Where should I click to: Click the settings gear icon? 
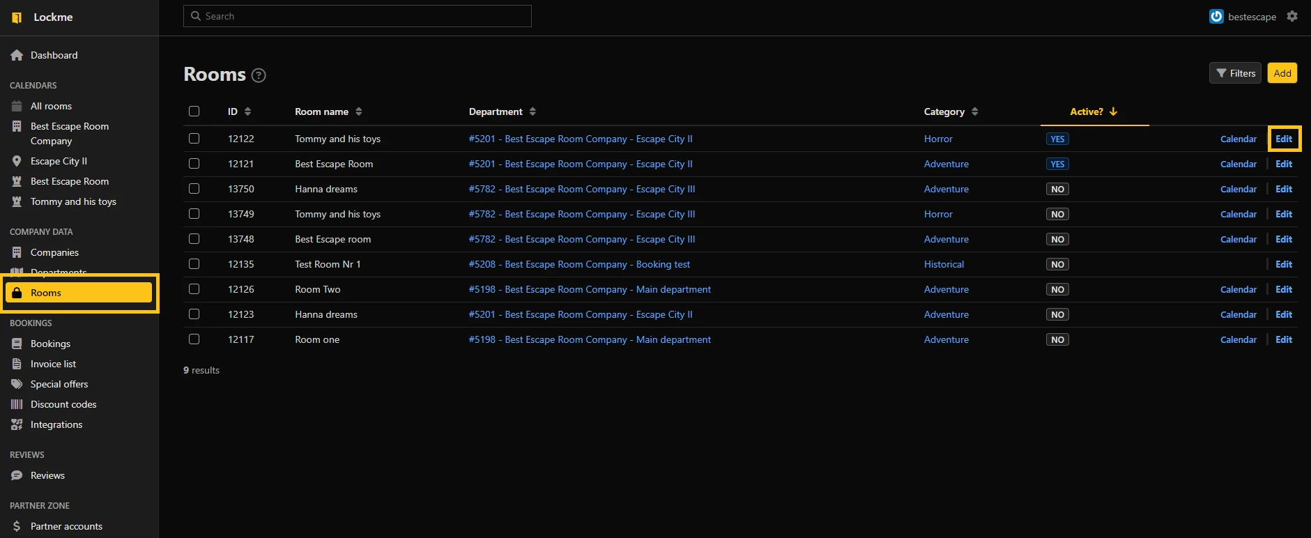pyautogui.click(x=1292, y=16)
